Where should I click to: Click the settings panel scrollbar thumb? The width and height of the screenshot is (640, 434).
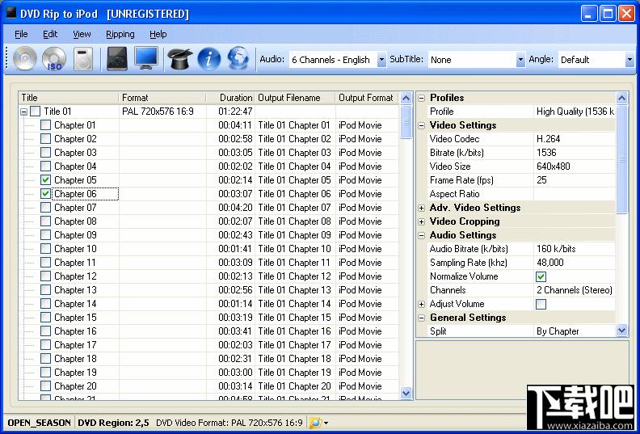pos(621,159)
